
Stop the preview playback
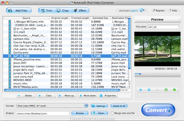pos(149,90)
